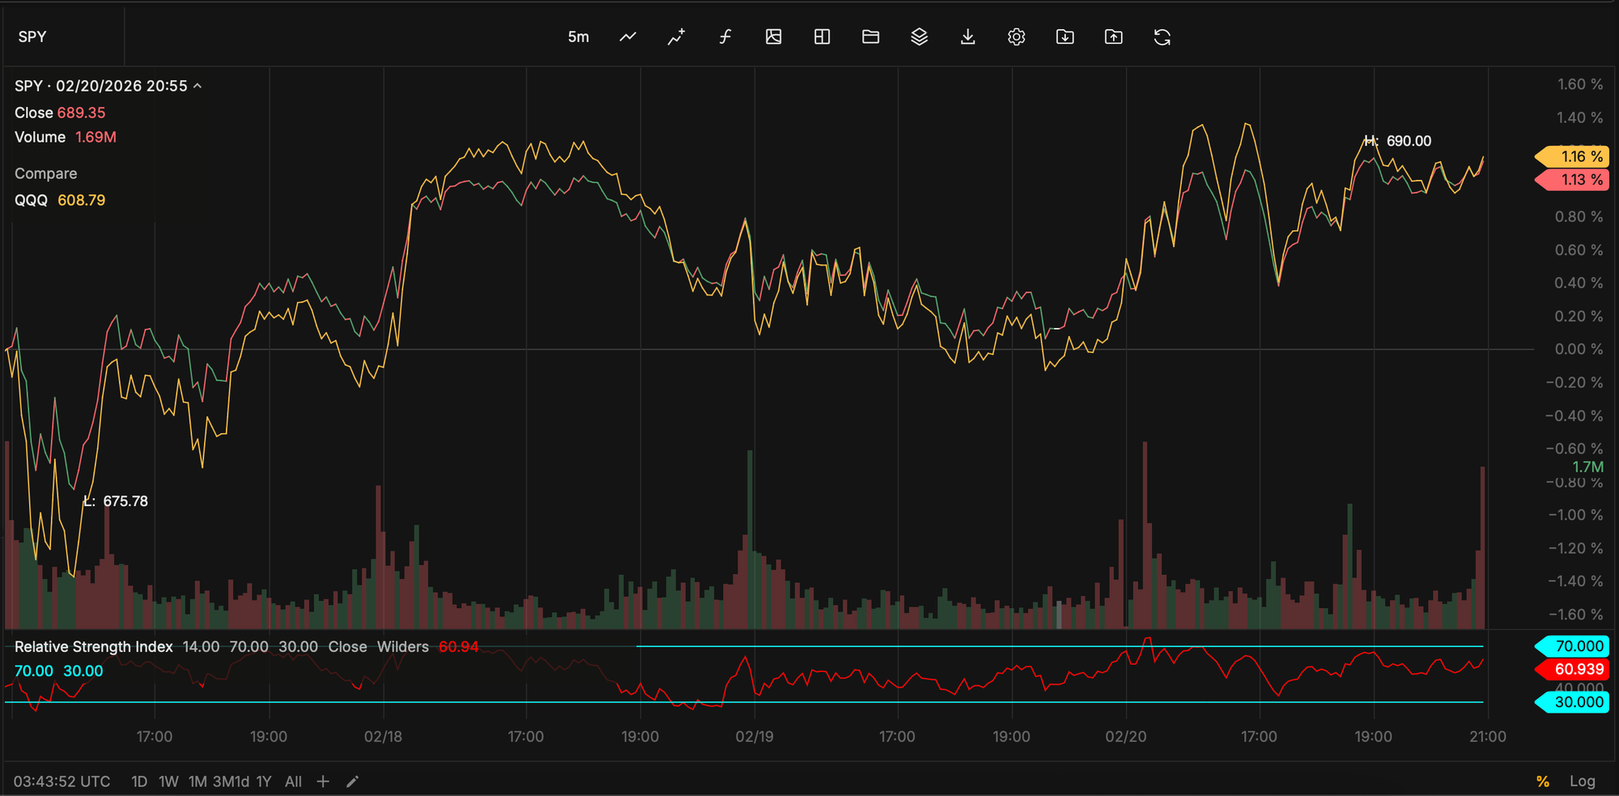Click the plus to add custom interval
The height and width of the screenshot is (796, 1619).
click(323, 781)
